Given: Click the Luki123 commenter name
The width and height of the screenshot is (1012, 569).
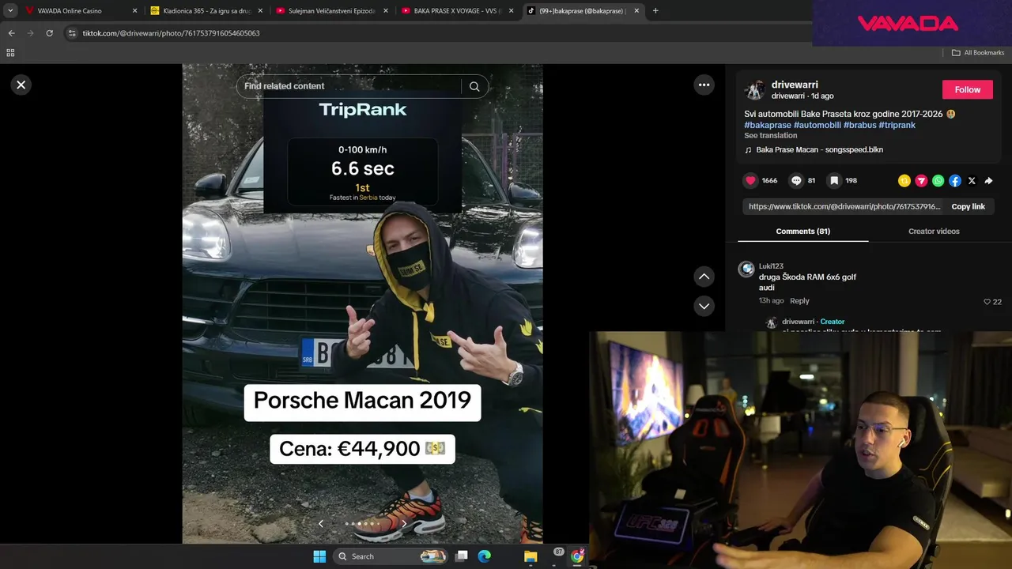Looking at the screenshot, I should click(771, 266).
